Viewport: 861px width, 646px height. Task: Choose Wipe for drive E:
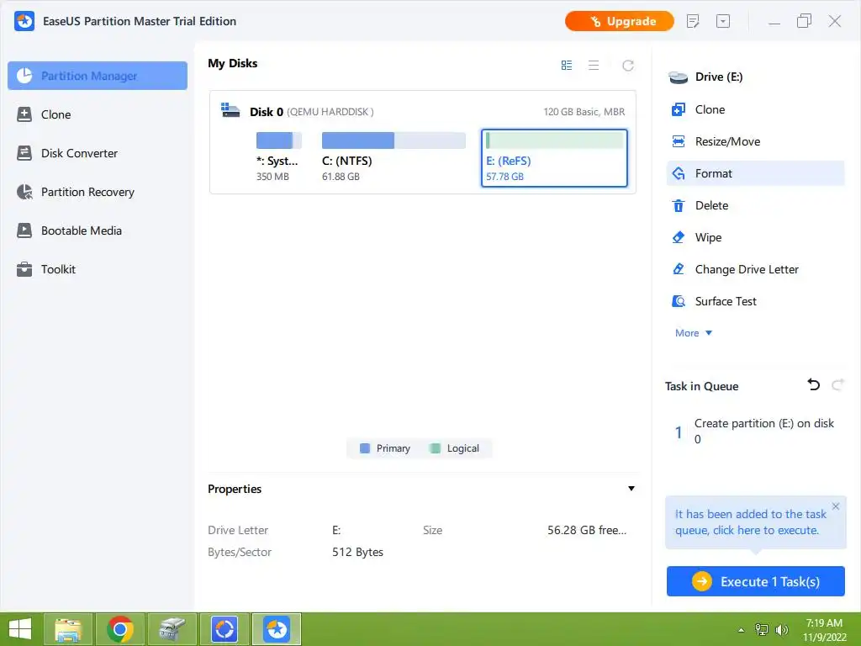tap(755, 237)
